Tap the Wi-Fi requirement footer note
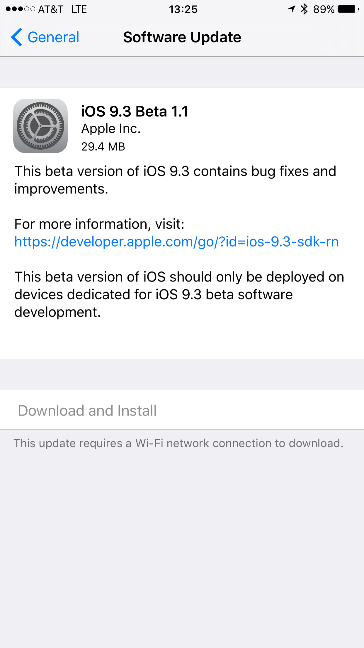The image size is (364, 648). coord(178,443)
